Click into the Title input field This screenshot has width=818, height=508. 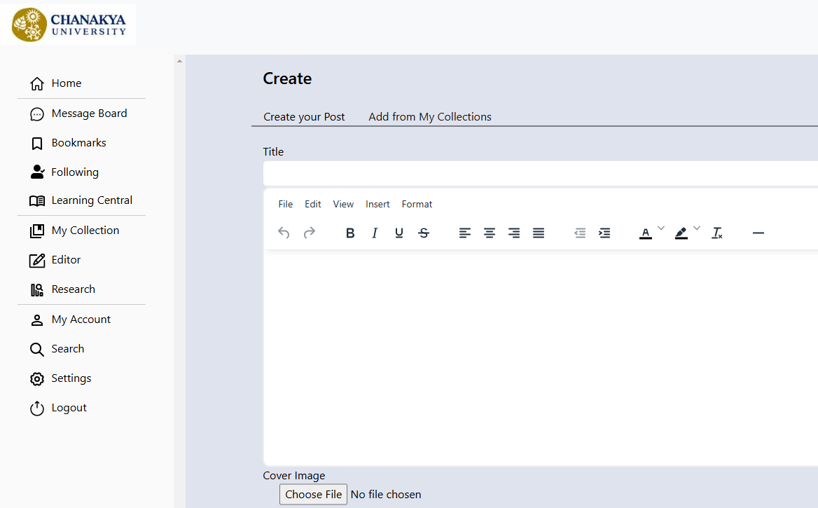tap(539, 174)
